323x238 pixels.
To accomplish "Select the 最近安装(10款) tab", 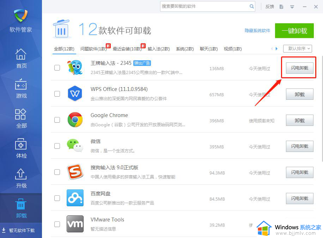I will (x=127, y=49).
